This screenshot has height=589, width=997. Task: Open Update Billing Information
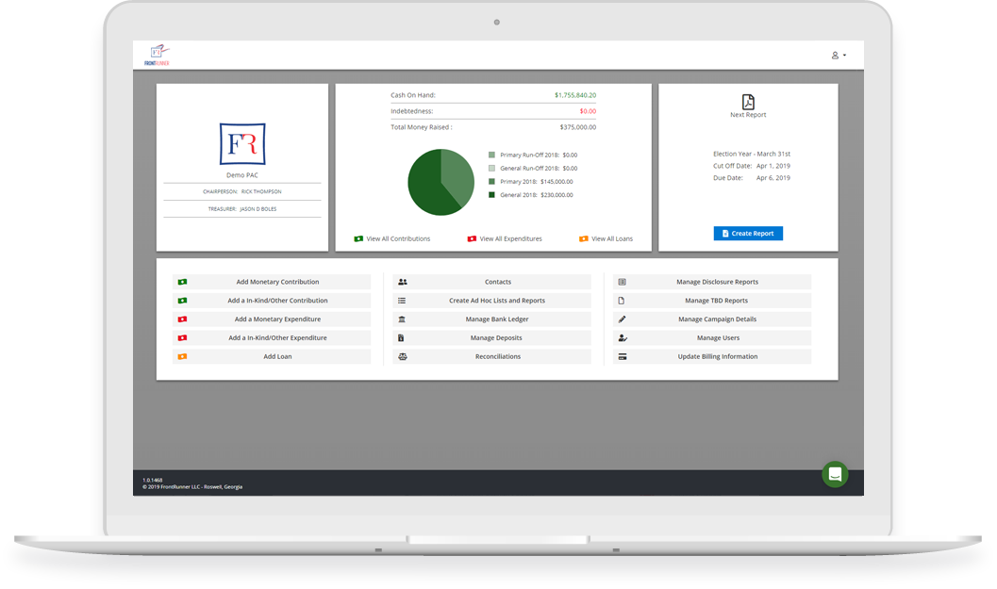712,356
